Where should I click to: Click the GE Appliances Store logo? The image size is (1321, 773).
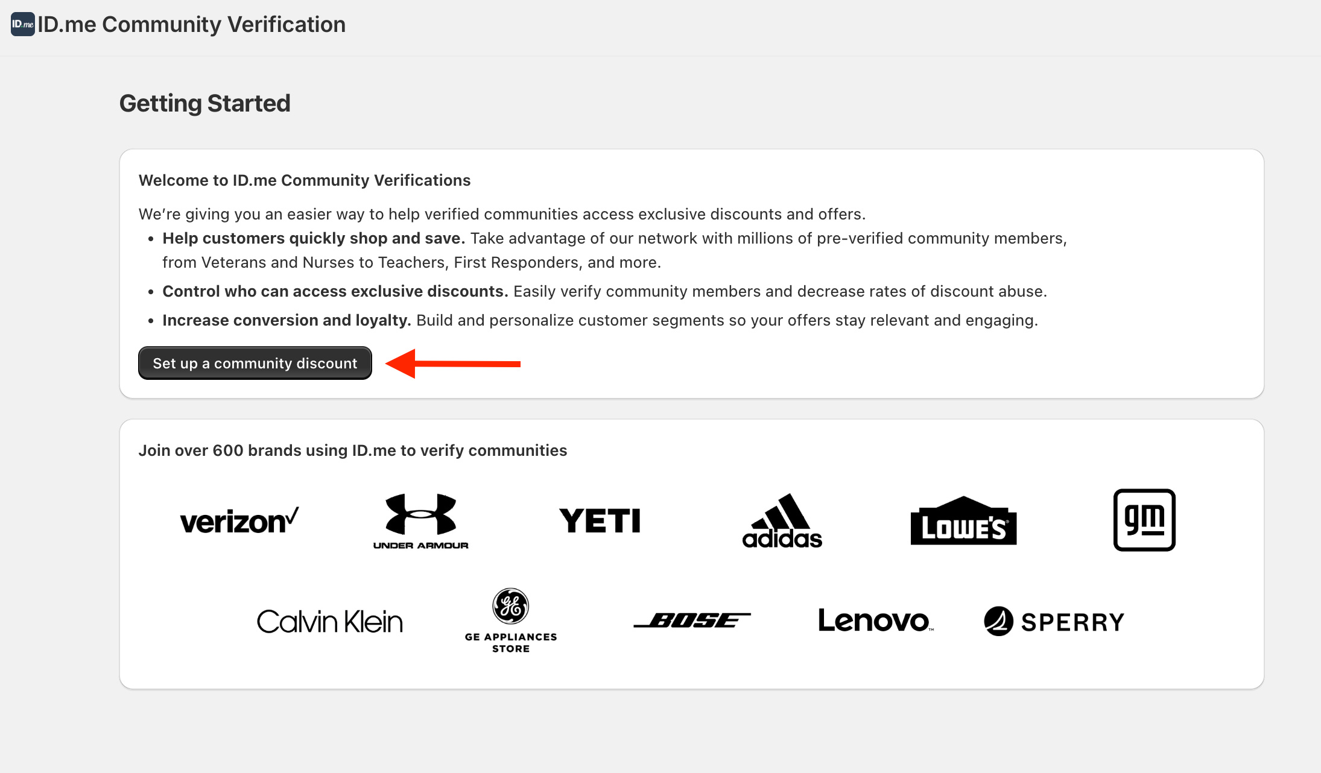point(510,620)
